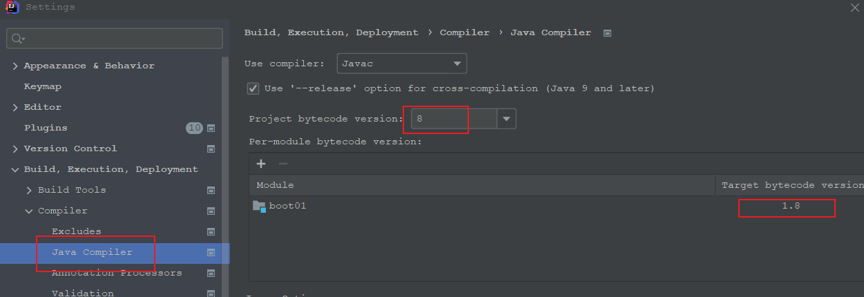Image resolution: width=864 pixels, height=297 pixels.
Task: Click the boot01 module folder icon
Action: 260,206
